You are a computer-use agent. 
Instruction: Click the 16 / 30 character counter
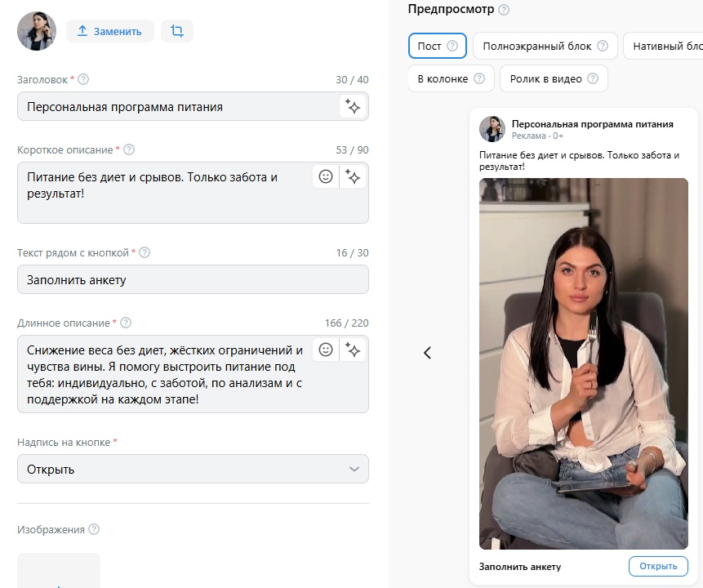tap(352, 253)
